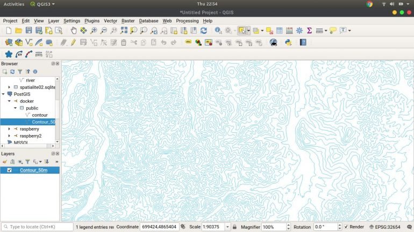414x232 pixels.
Task: Select the contour table in Browser
Action: (40, 115)
